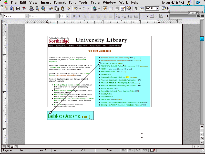
Task: Switch to Outline view button
Action: [16, 146]
